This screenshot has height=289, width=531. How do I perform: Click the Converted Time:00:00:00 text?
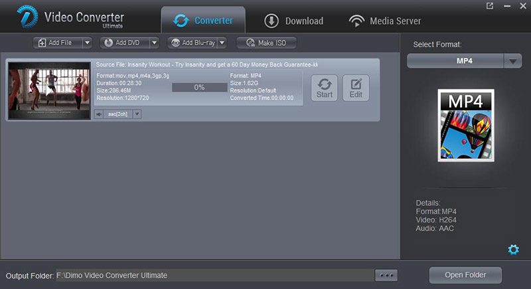(262, 98)
